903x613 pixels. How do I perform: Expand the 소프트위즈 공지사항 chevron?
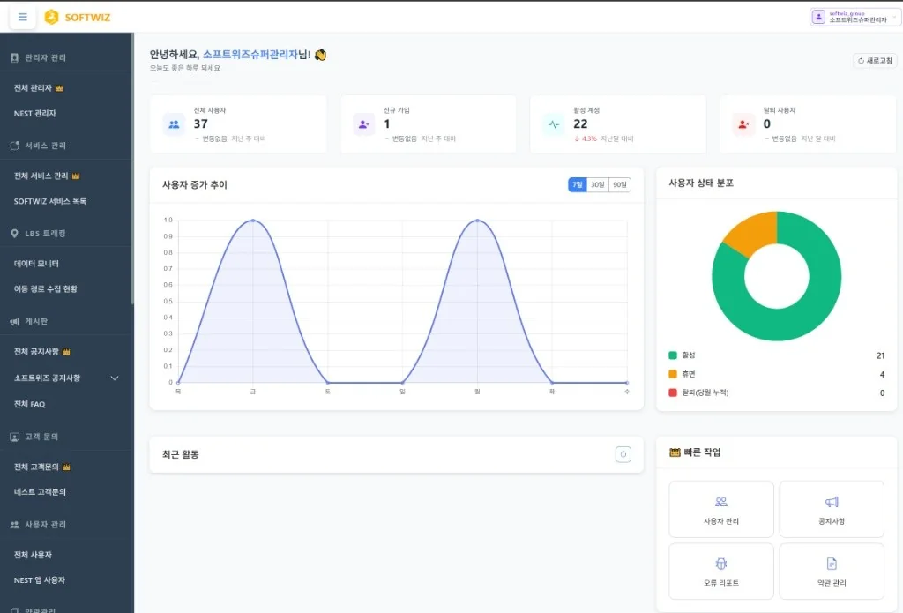click(x=115, y=378)
